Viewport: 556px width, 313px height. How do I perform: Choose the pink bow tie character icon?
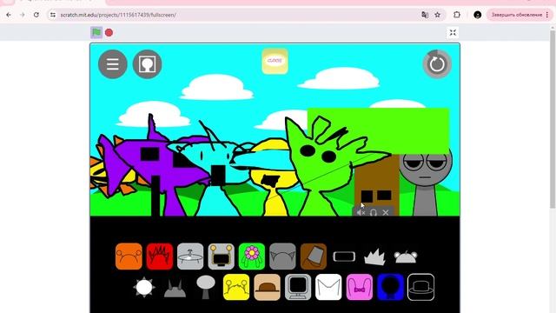click(360, 287)
